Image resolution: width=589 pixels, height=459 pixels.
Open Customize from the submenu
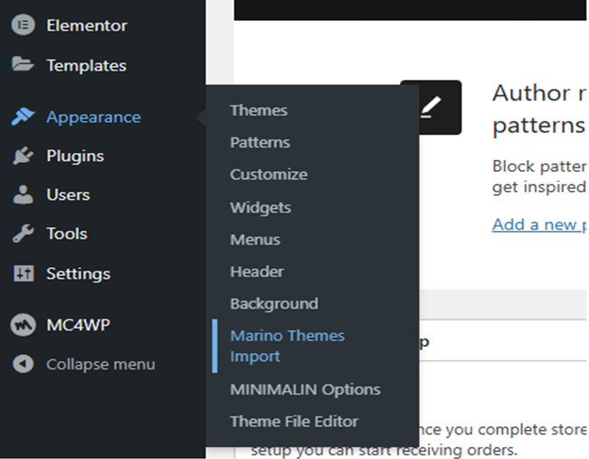point(269,175)
